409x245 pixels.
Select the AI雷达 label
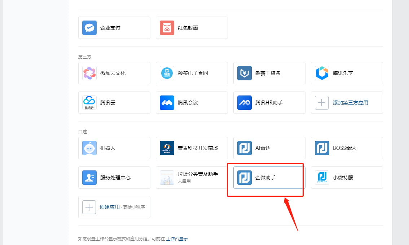263,148
